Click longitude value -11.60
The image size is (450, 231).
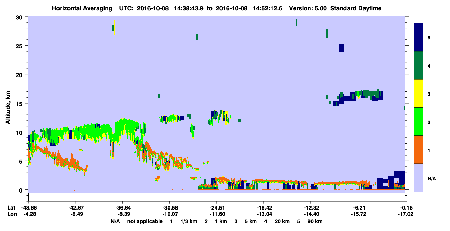[x=216, y=214]
